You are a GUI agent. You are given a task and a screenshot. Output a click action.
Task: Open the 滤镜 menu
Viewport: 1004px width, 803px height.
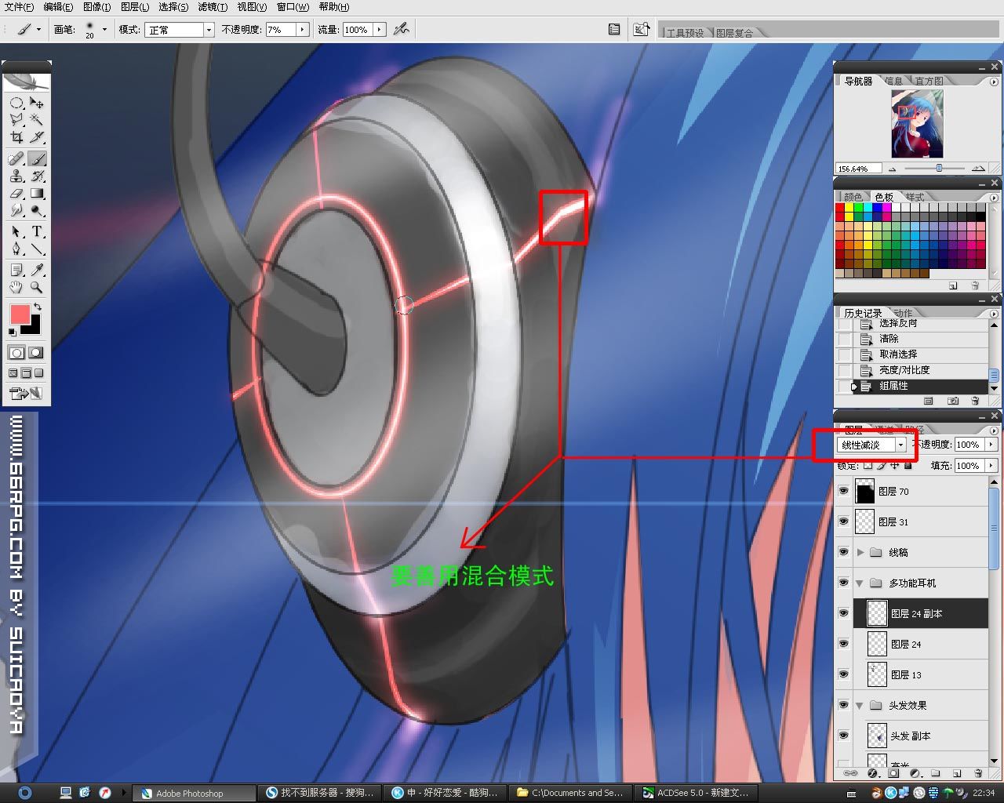tap(213, 7)
